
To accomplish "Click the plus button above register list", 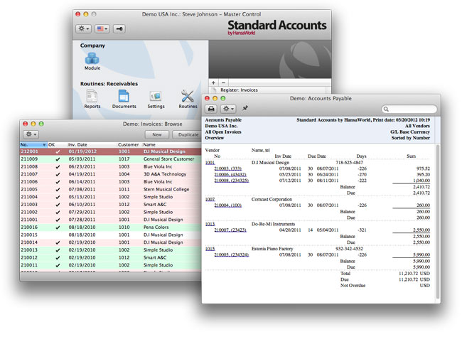I will pyautogui.click(x=214, y=83).
